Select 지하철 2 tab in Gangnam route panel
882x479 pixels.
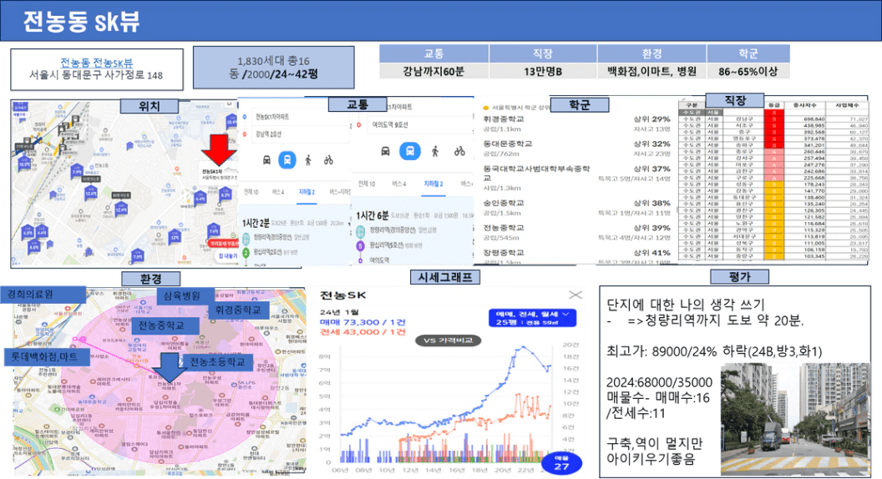coord(306,192)
